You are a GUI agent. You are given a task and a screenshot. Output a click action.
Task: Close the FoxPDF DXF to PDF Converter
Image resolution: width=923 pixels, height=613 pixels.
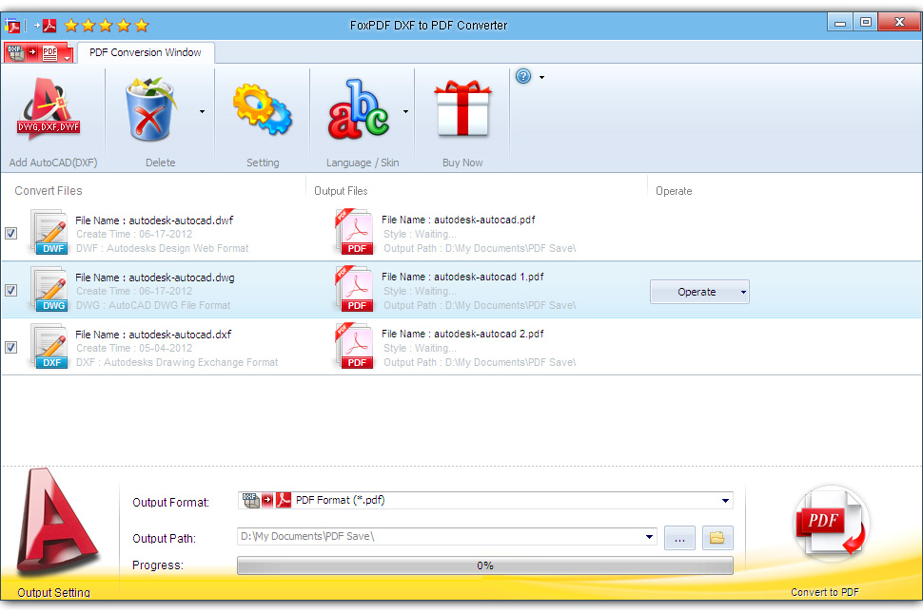click(x=899, y=22)
